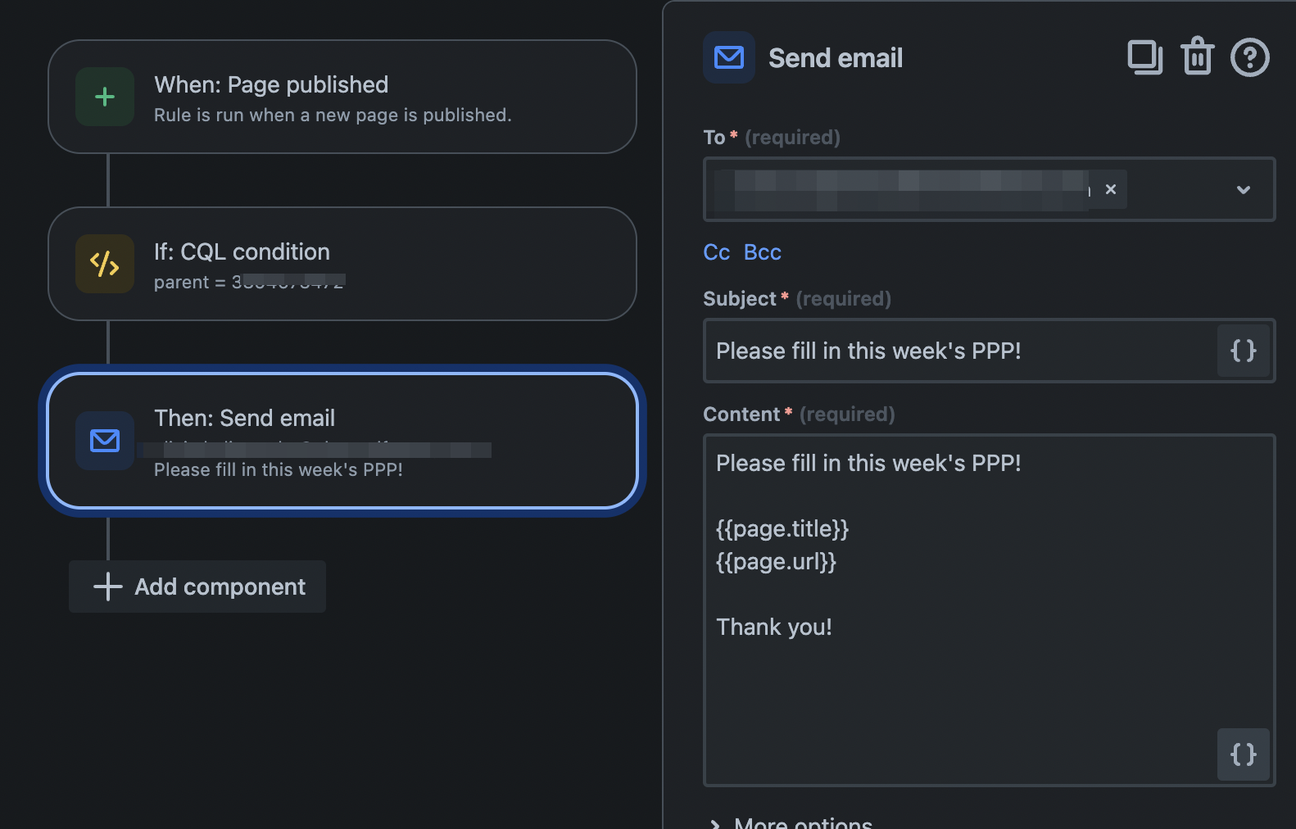
Task: Click the yellow CQL code icon
Action: pyautogui.click(x=105, y=264)
